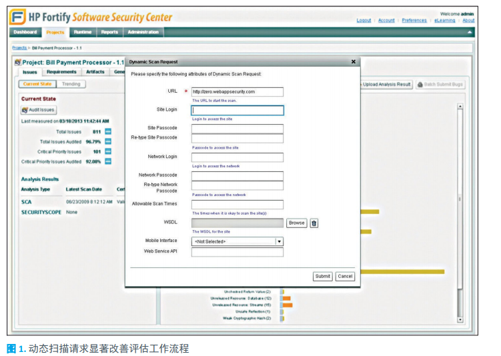Click the SCA analysis type row
Image resolution: width=501 pixels, height=356 pixels.
click(73, 202)
